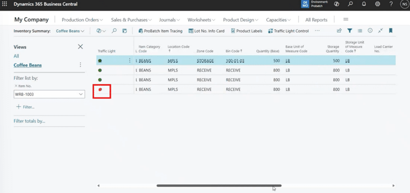
Task: Open the NS user account avatar
Action: point(404,4)
